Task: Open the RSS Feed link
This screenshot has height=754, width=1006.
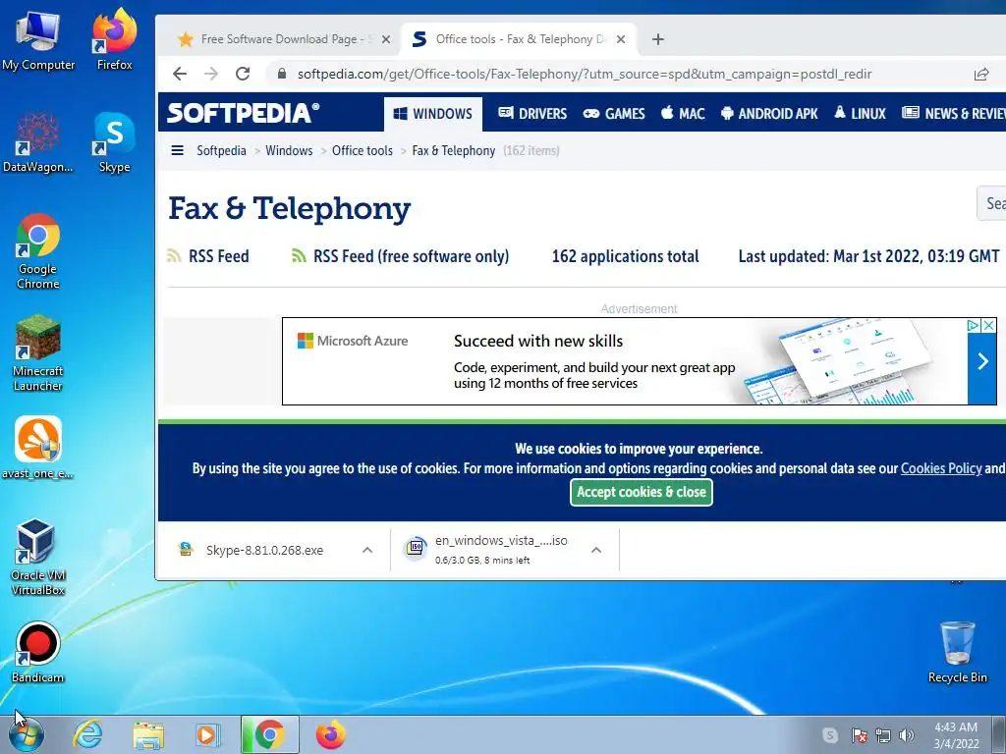Action: click(x=208, y=256)
